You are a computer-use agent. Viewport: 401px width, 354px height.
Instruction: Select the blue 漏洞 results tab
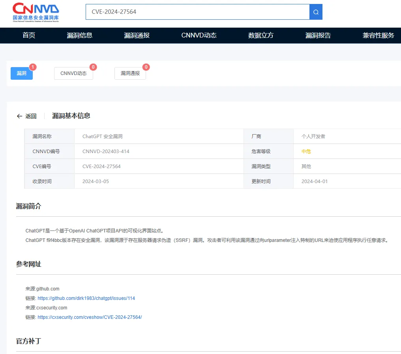[22, 73]
